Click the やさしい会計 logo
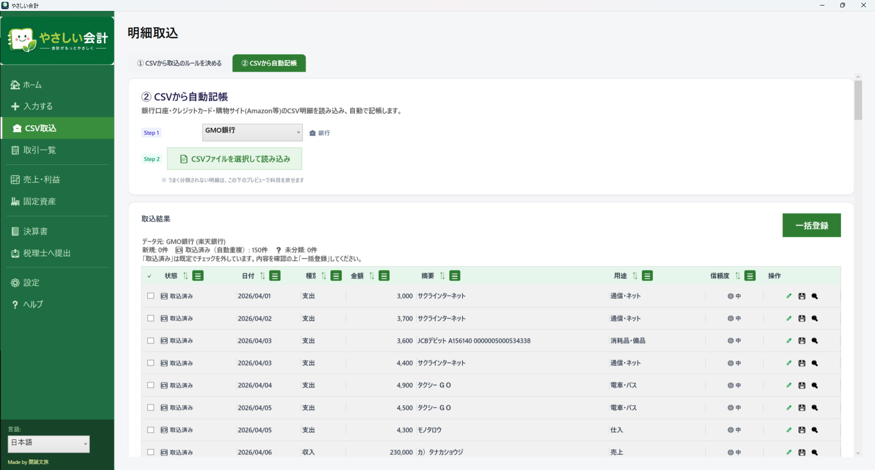Image resolution: width=875 pixels, height=470 pixels. click(x=57, y=40)
